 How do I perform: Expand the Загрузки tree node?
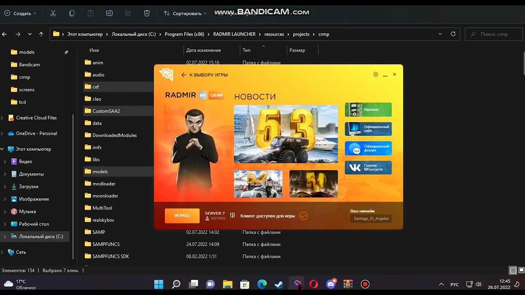(5, 186)
